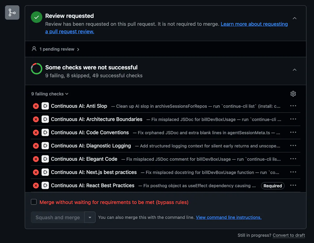Open Learn more about requesting a review link
This screenshot has width=314, height=243.
(254, 24)
